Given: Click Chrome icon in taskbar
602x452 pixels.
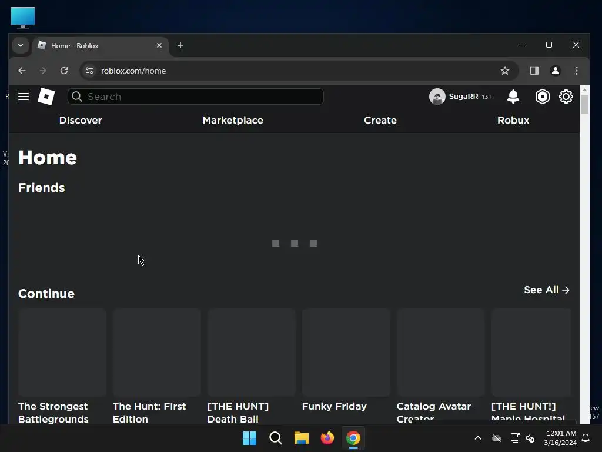Looking at the screenshot, I should pyautogui.click(x=353, y=438).
